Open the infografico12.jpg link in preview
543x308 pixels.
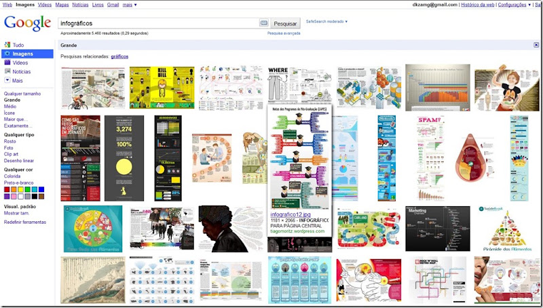click(x=291, y=214)
